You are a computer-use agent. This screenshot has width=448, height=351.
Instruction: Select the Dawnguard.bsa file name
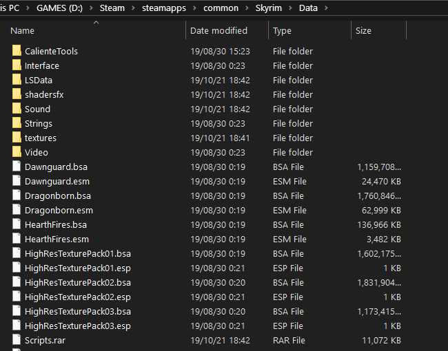(x=56, y=167)
